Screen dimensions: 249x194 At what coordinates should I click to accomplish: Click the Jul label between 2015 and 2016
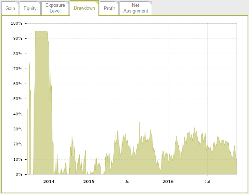pyautogui.click(x=128, y=181)
